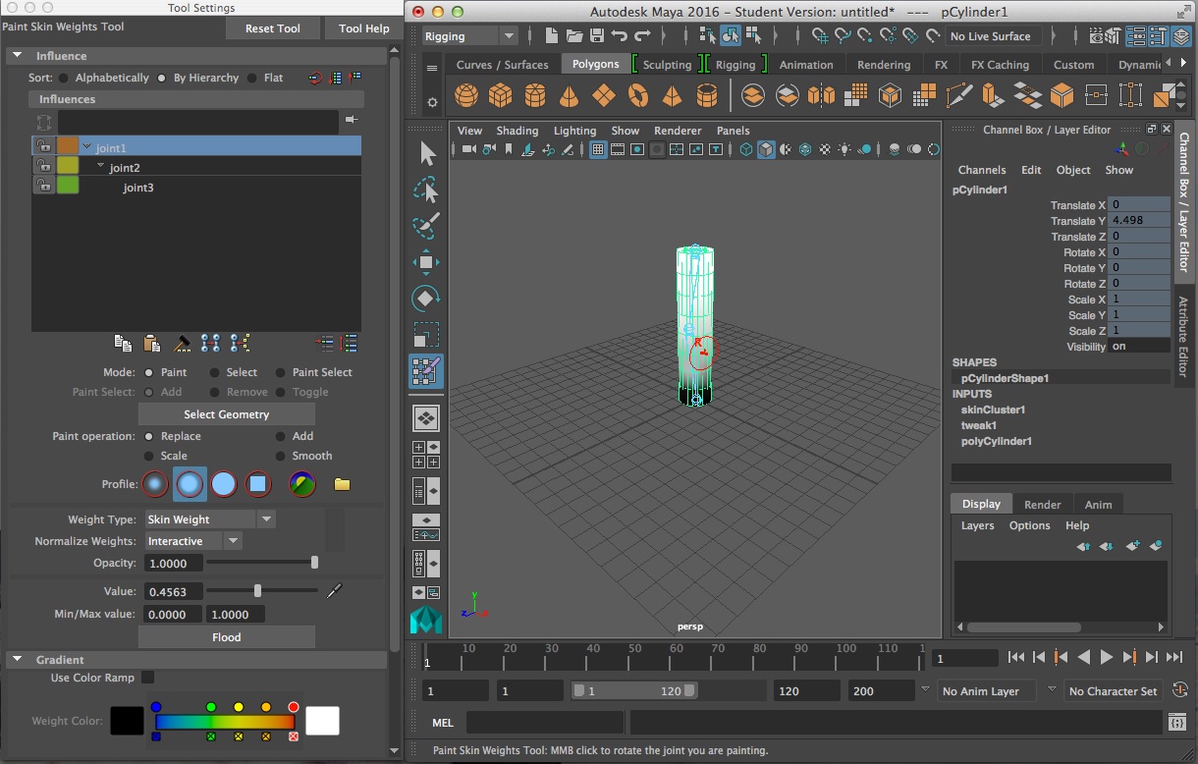Activate the Move tool in the toolbox
The width and height of the screenshot is (1198, 764).
click(x=426, y=260)
